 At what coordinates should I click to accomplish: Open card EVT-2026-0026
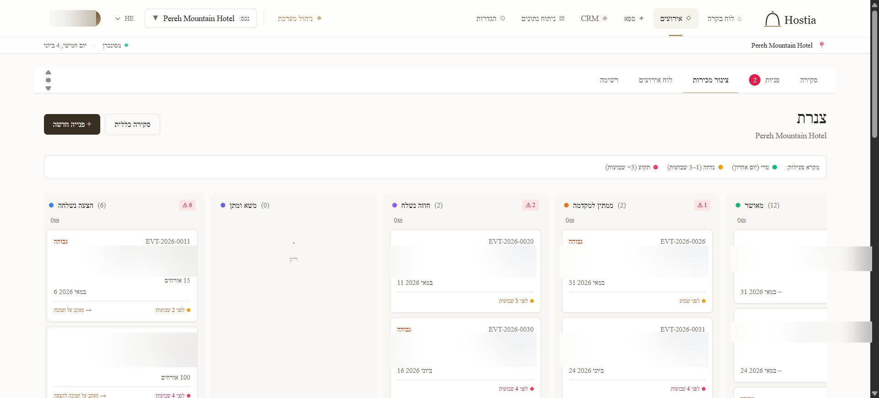(x=637, y=271)
